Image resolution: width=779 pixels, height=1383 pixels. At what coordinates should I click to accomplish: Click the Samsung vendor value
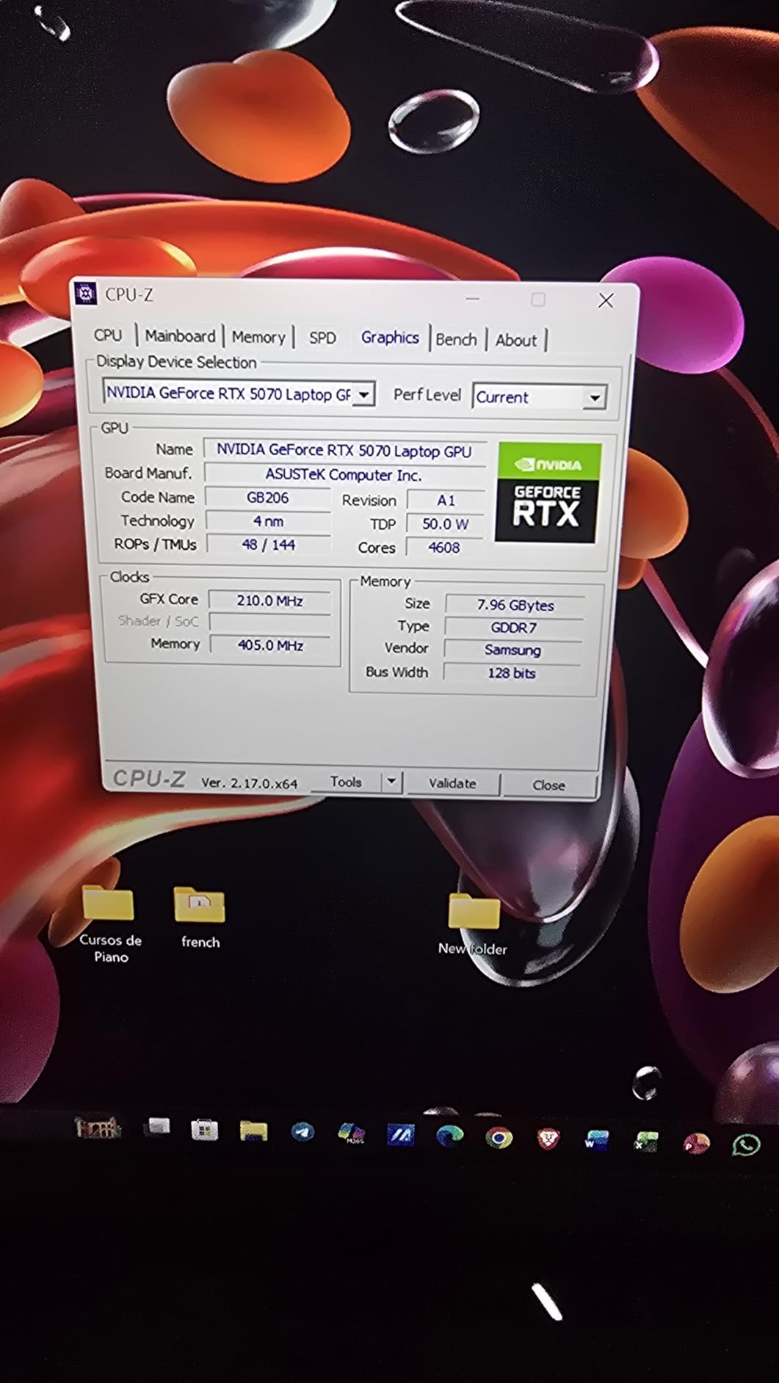coord(512,650)
